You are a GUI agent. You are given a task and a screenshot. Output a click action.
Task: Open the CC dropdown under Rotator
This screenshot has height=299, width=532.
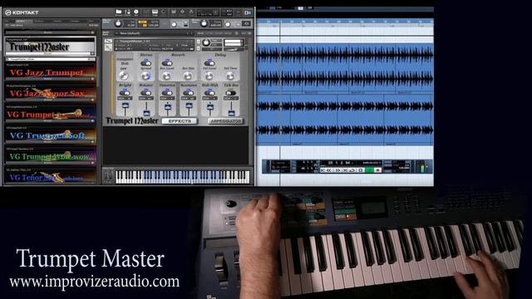(x=146, y=98)
